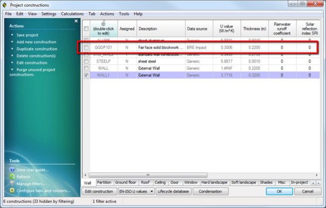Open the Help menu
The width and height of the screenshot is (326, 208).
pos(138,14)
